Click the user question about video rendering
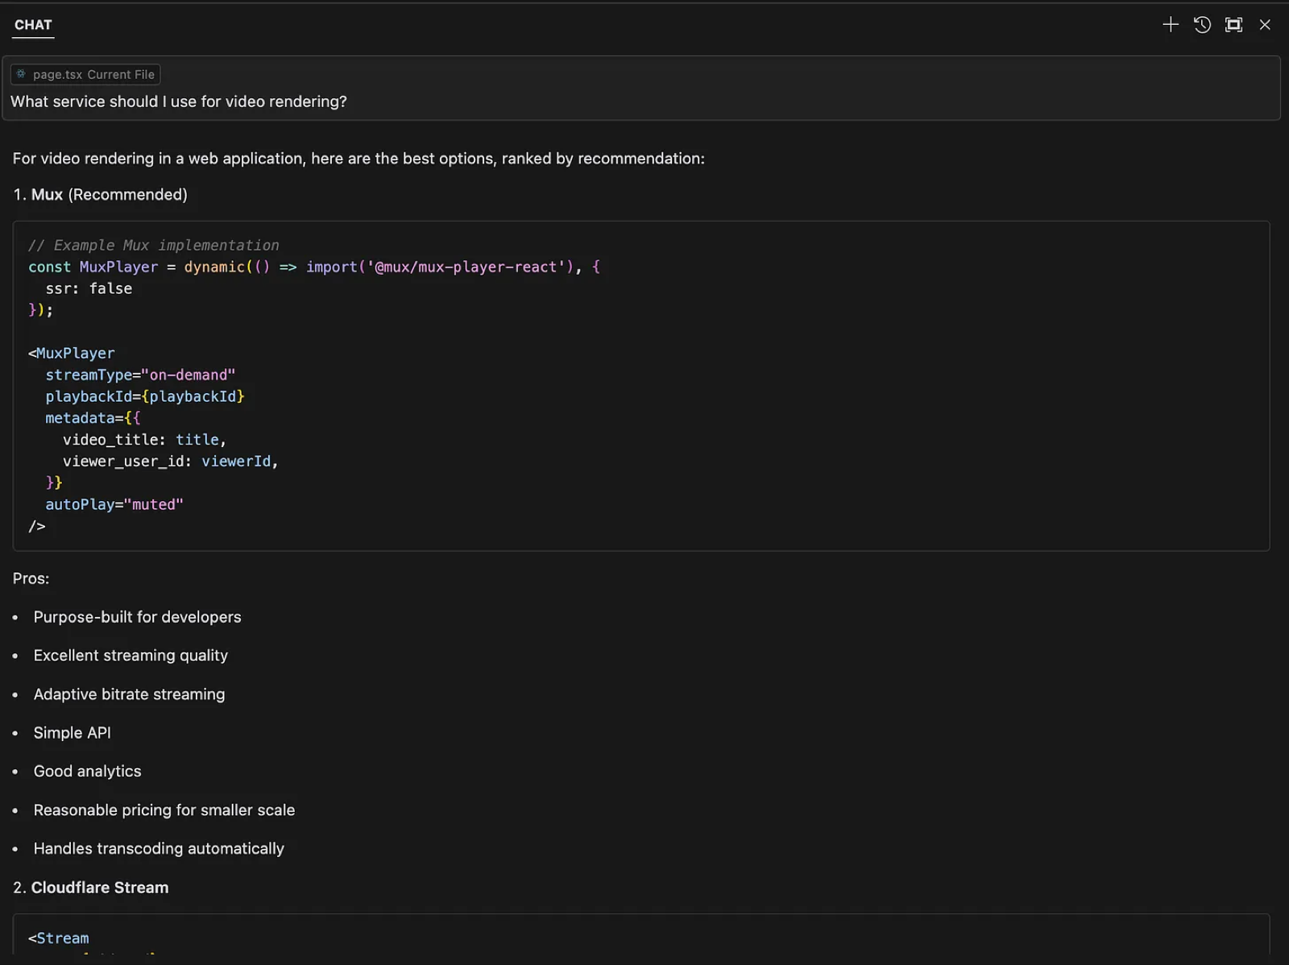The image size is (1289, 965). pyautogui.click(x=179, y=101)
